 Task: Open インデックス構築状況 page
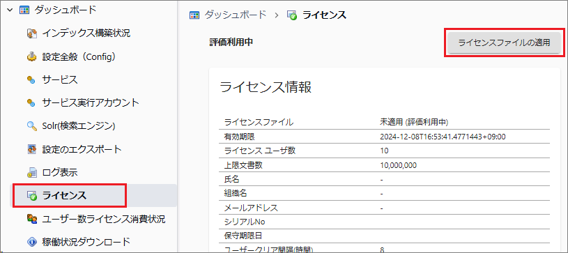pos(86,33)
